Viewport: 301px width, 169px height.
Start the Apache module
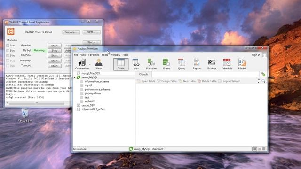[55, 46]
